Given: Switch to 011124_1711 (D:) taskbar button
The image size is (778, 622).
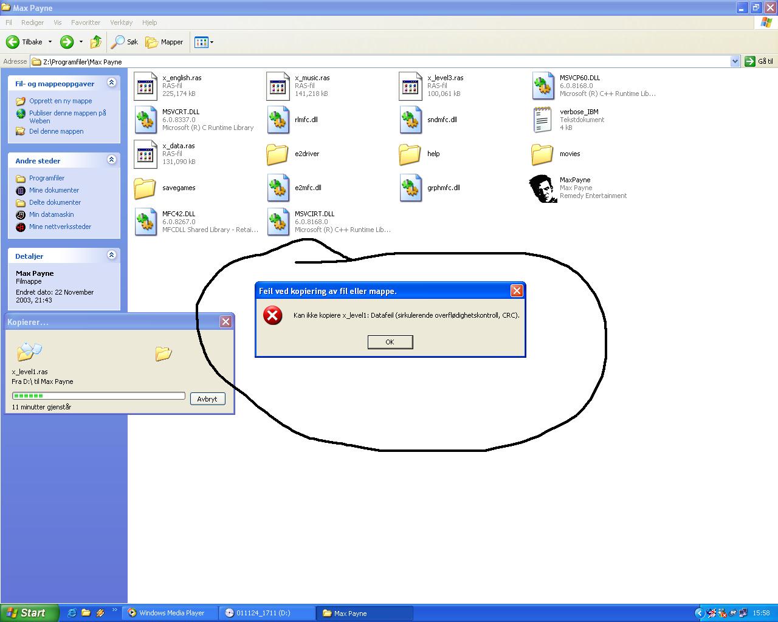Looking at the screenshot, I should point(267,613).
